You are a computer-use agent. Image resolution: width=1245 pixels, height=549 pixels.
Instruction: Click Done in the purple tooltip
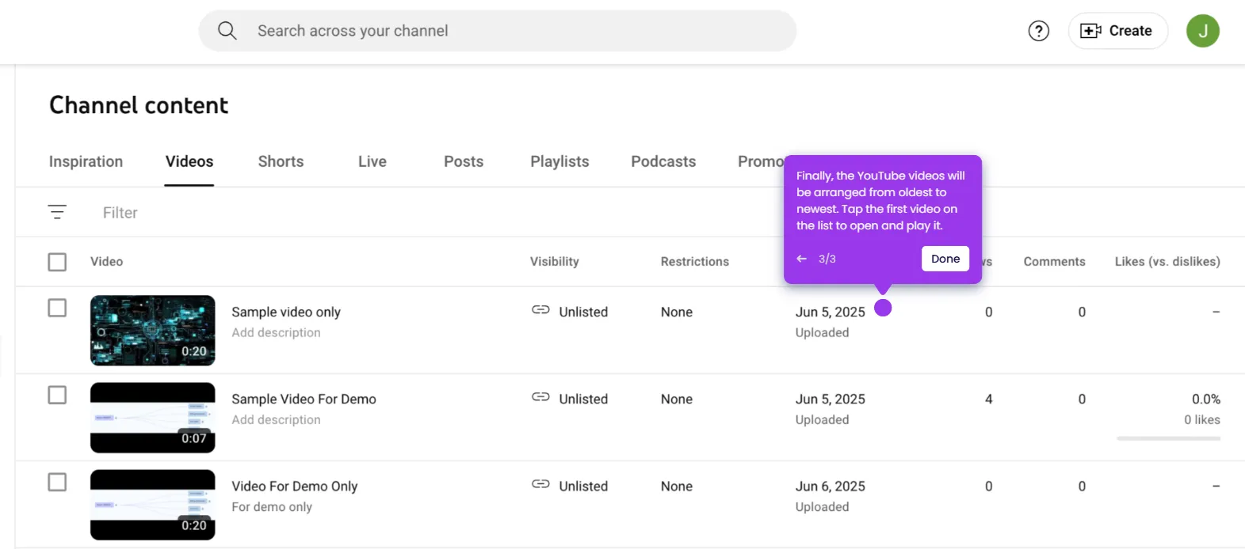(x=945, y=259)
